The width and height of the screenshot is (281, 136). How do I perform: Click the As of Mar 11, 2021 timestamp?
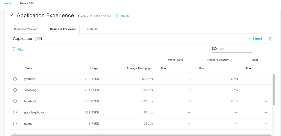point(94,16)
